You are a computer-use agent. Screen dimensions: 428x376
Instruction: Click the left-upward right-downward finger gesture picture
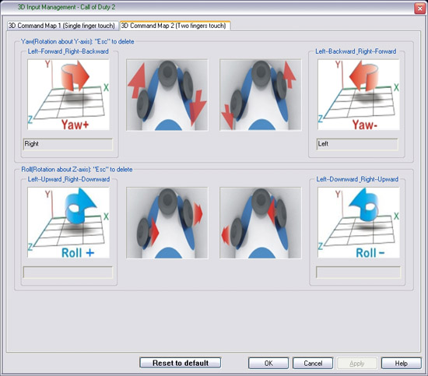point(167,223)
